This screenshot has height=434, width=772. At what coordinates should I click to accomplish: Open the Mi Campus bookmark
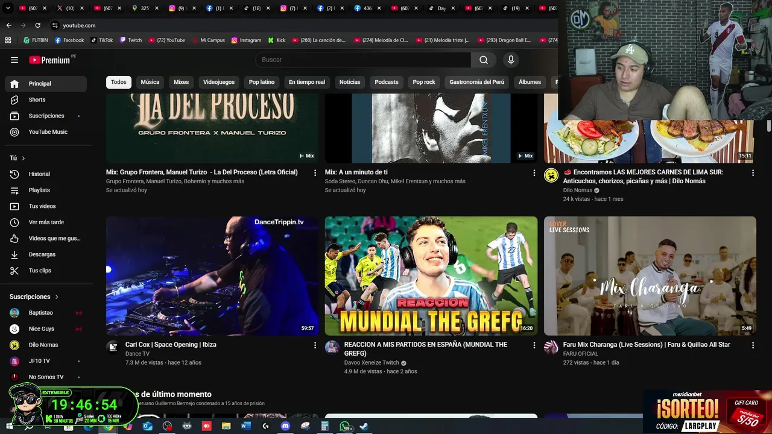[x=208, y=40]
